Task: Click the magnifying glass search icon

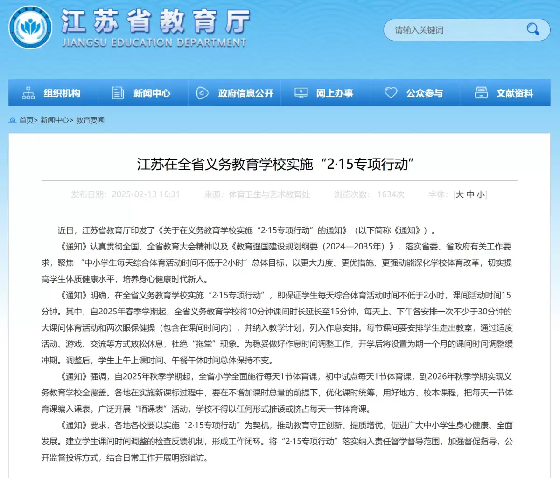Action: (532, 29)
